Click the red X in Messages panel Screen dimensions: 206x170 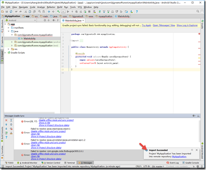(x=6, y=120)
